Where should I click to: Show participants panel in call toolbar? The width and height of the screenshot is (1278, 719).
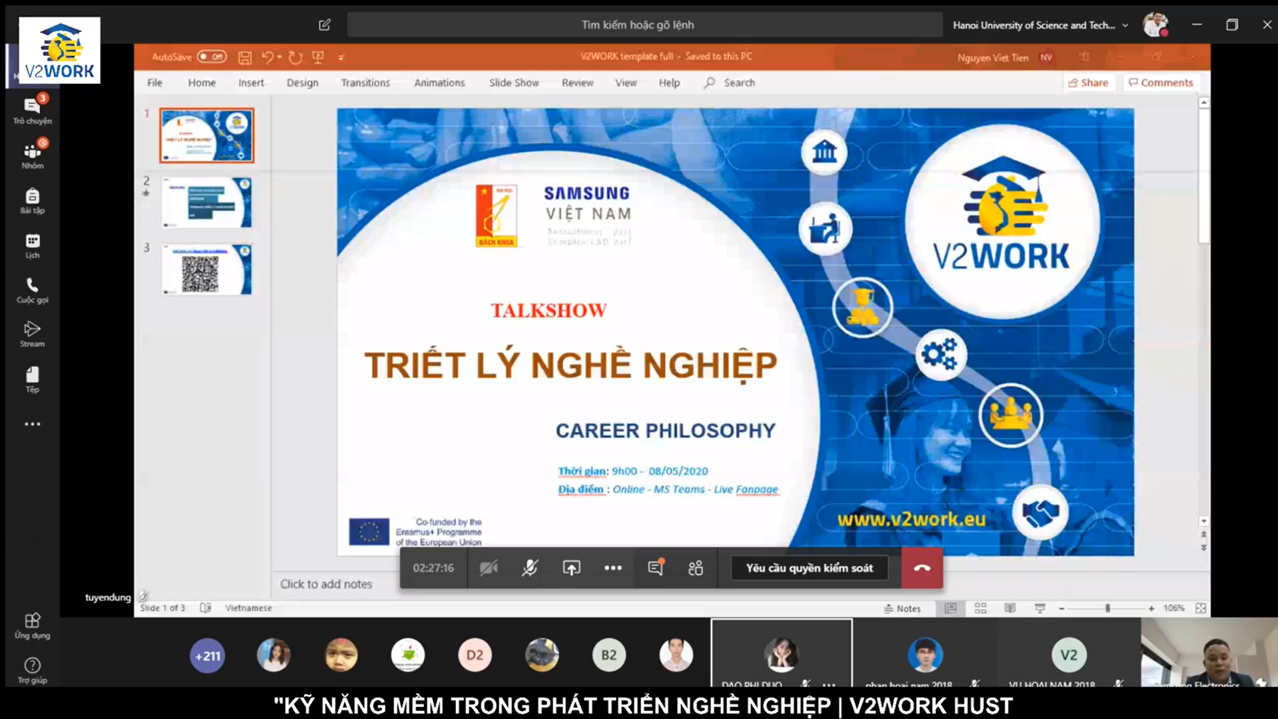(696, 568)
